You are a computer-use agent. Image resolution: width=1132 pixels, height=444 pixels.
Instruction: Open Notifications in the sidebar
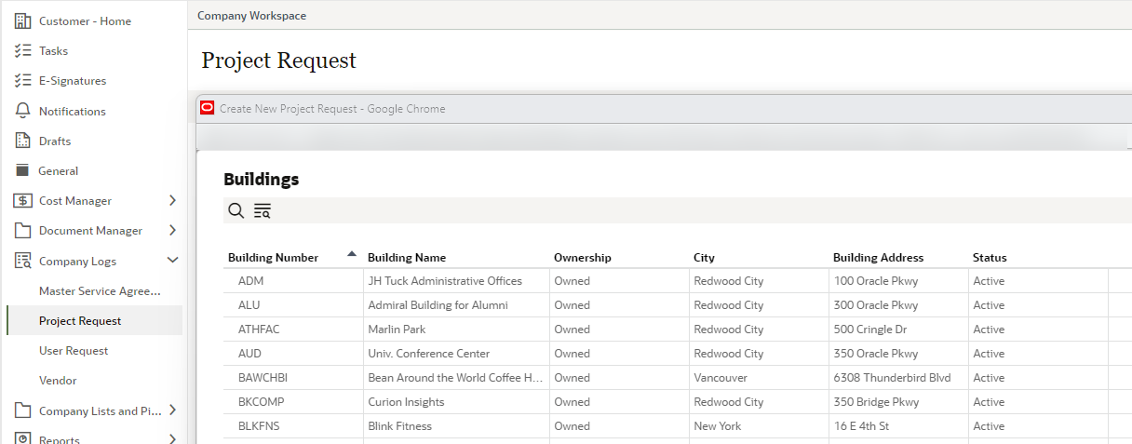(x=73, y=111)
